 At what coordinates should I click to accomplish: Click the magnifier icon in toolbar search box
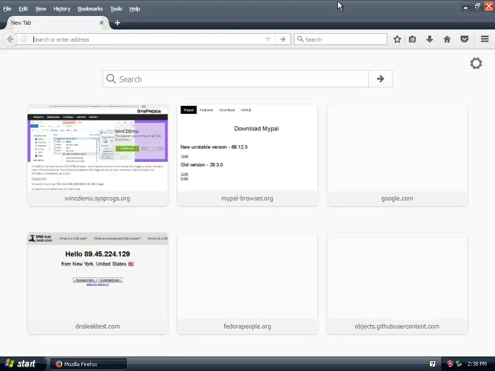point(300,39)
